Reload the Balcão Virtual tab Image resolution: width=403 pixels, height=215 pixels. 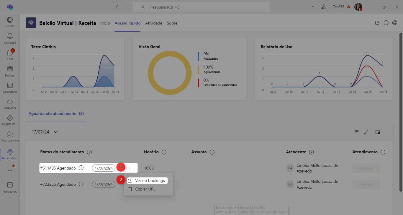click(386, 23)
